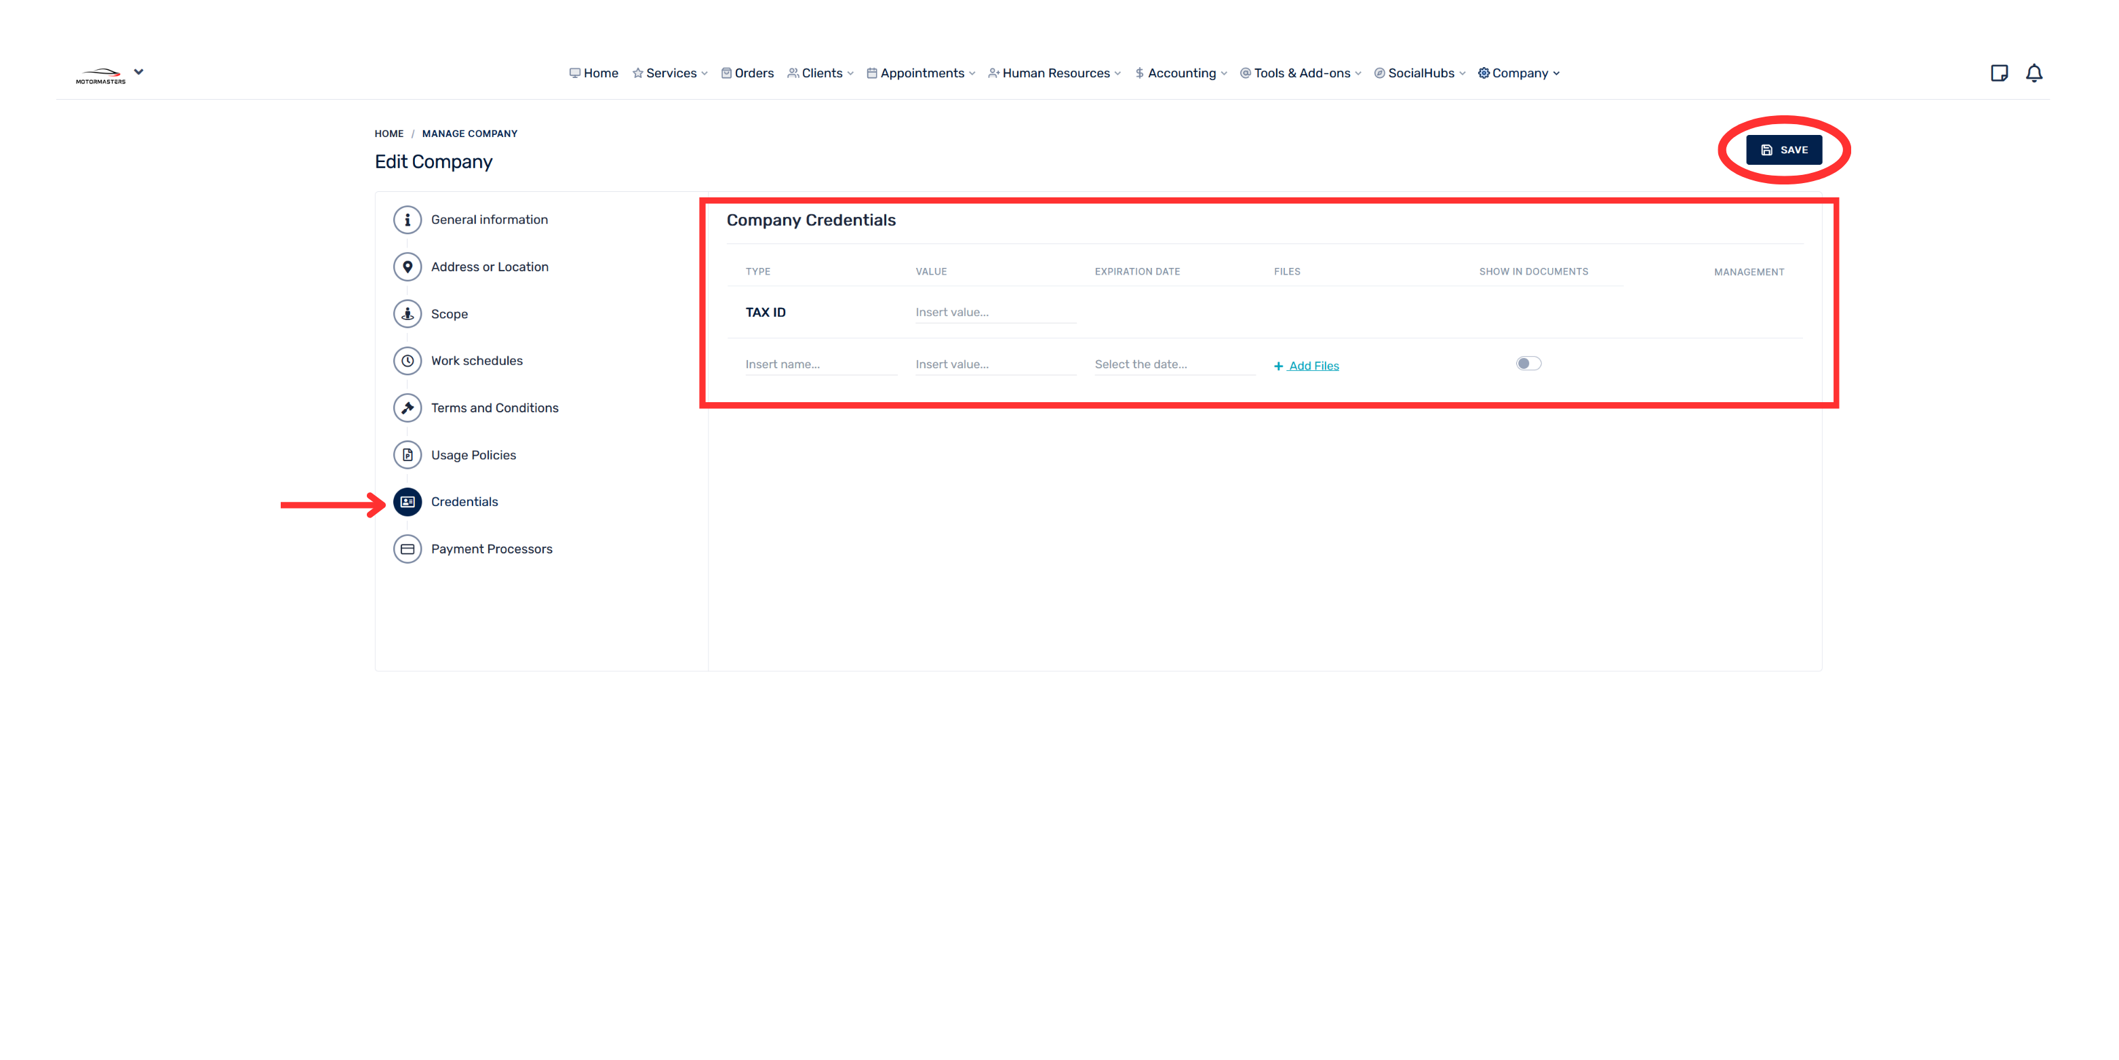2119x1060 pixels.
Task: Switch to the Terms and Conditions tab label
Action: (x=494, y=408)
